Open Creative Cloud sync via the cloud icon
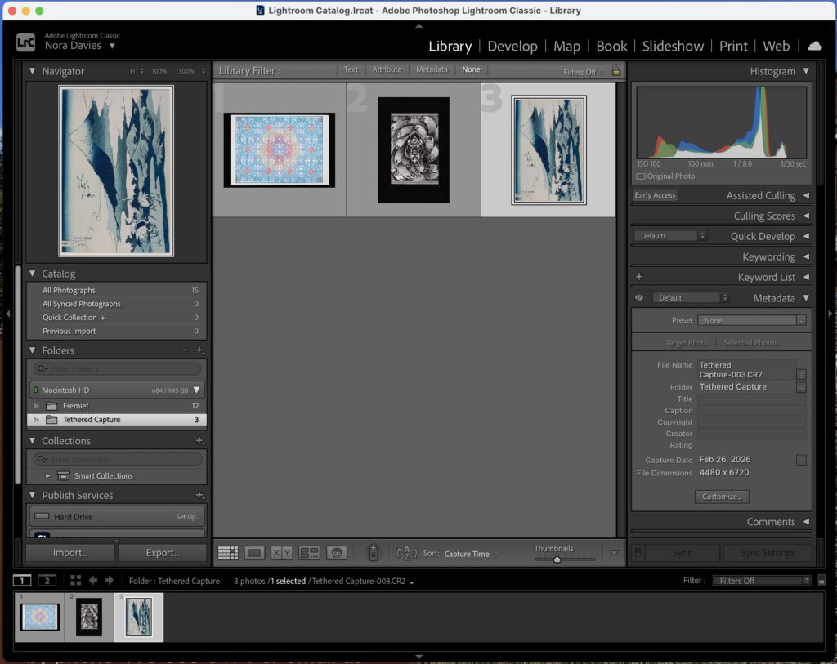Screen dimensions: 837x664 (814, 47)
